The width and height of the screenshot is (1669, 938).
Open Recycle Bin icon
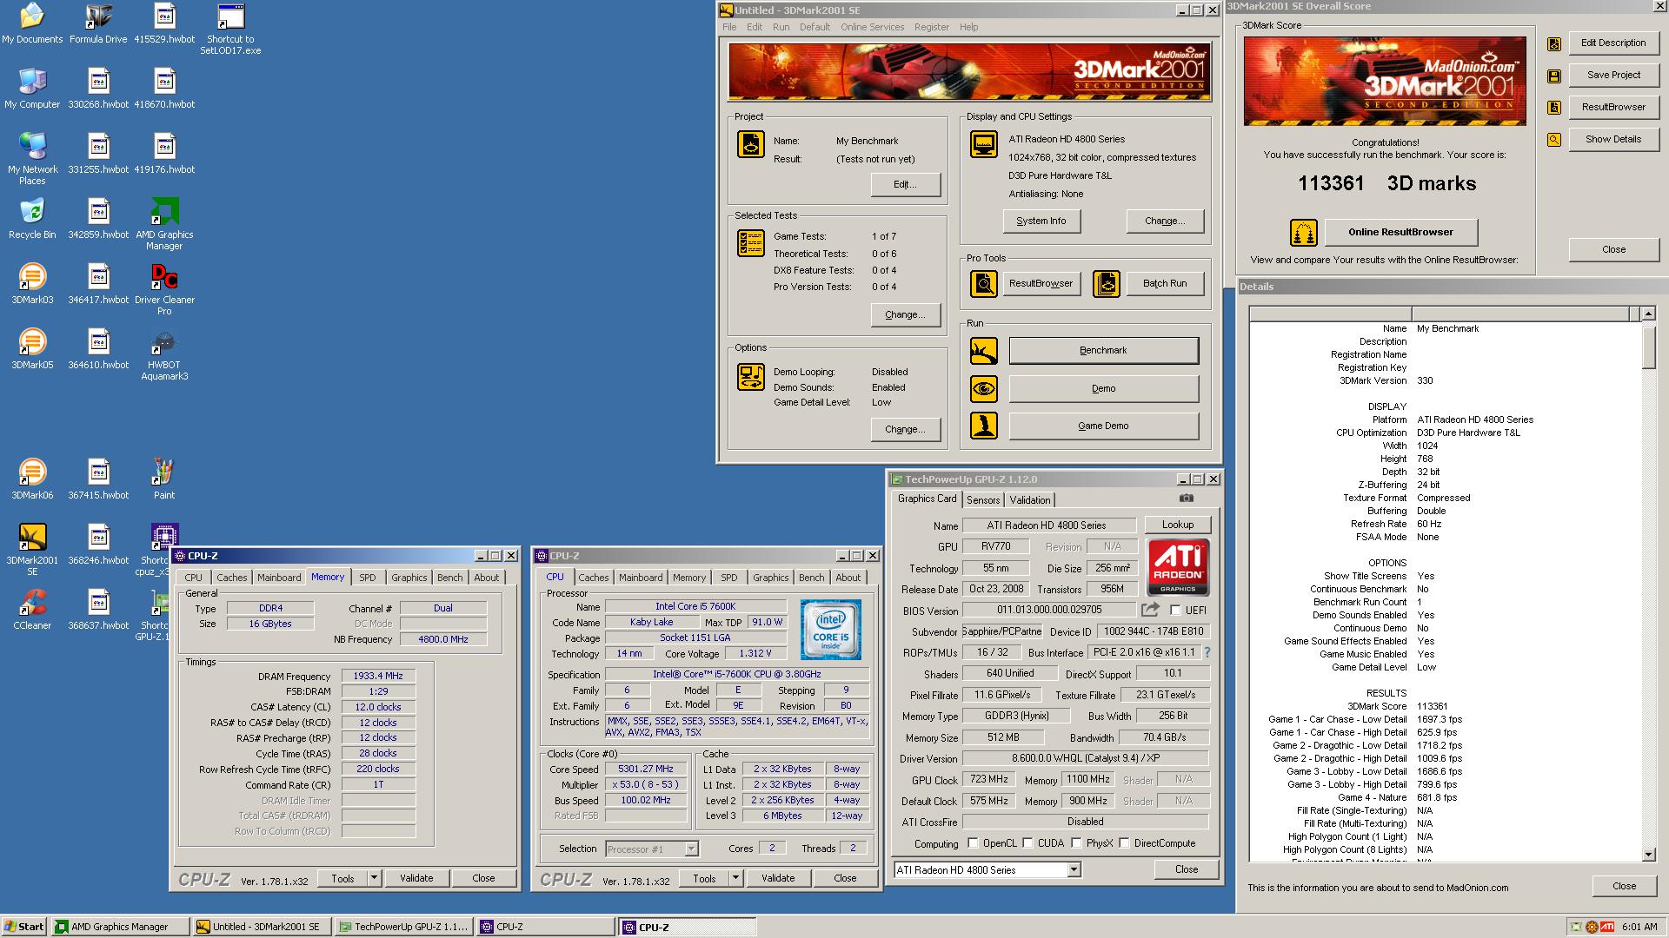[32, 220]
